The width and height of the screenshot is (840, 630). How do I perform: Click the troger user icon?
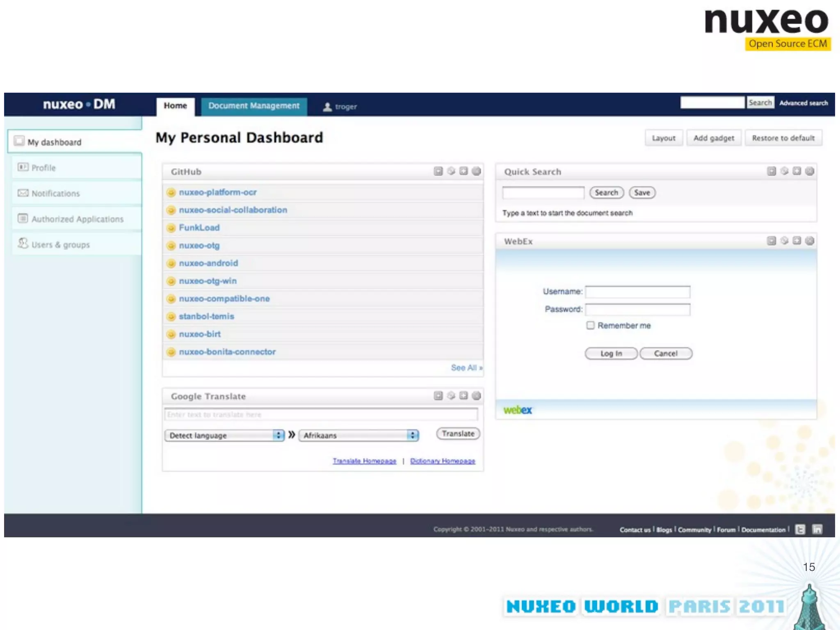point(327,107)
